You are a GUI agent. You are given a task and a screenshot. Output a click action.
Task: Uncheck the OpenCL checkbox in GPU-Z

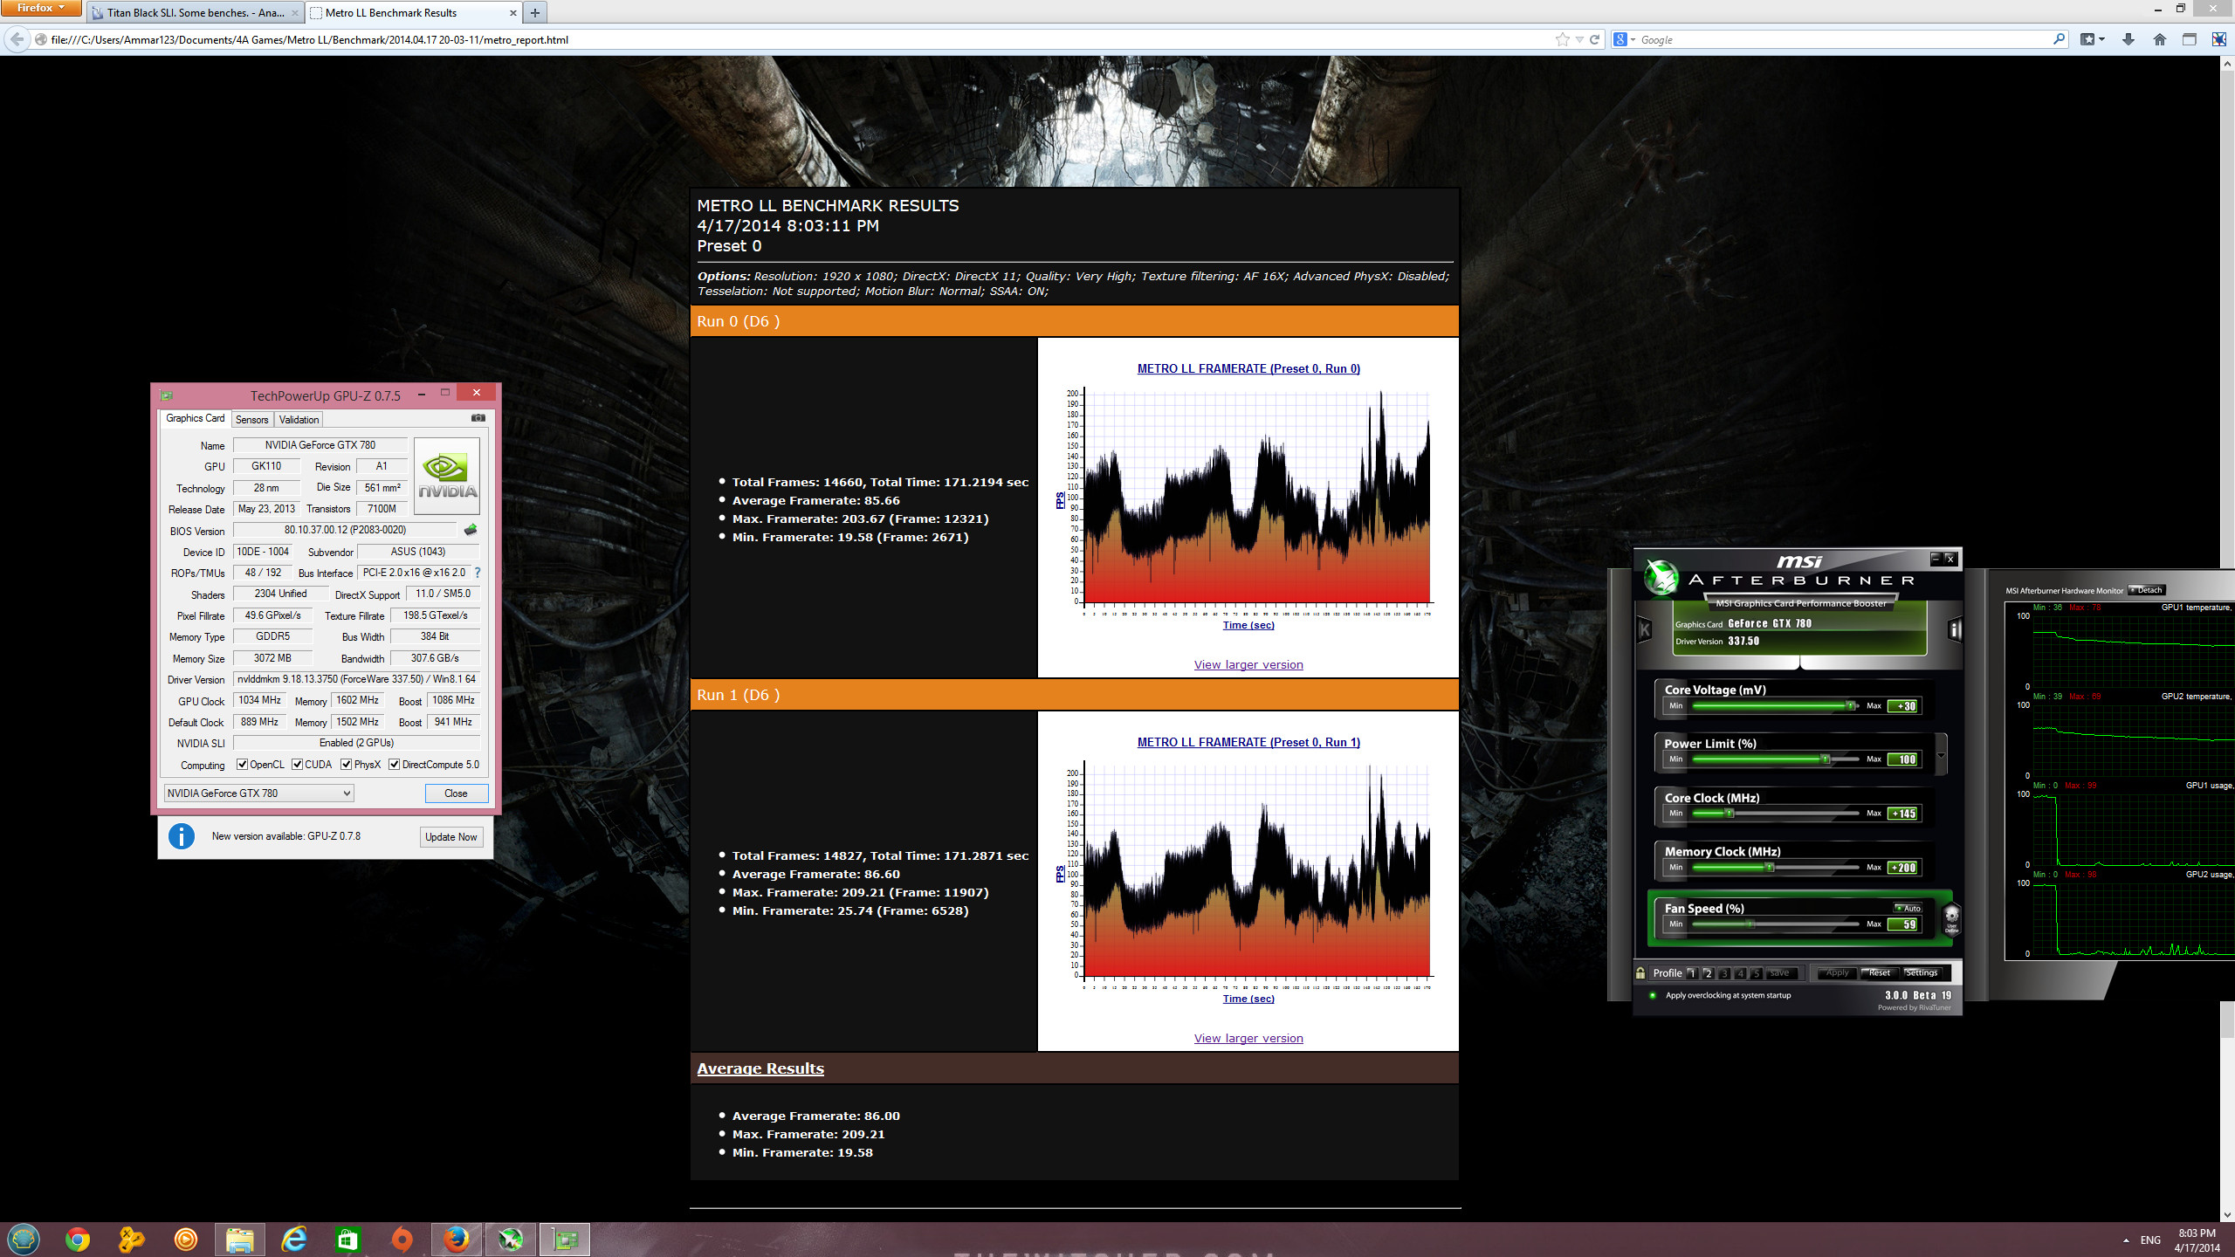(x=242, y=765)
